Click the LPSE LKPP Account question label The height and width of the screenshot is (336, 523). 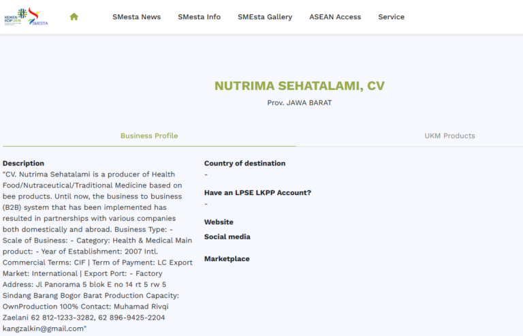[x=257, y=193]
